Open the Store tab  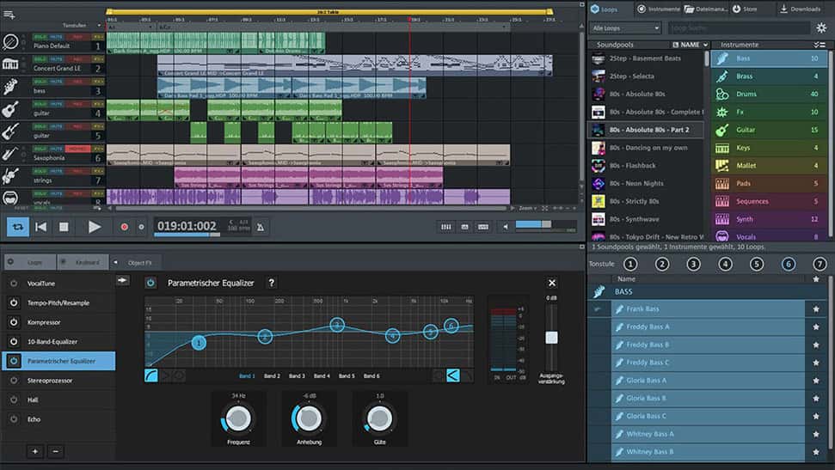(x=745, y=9)
